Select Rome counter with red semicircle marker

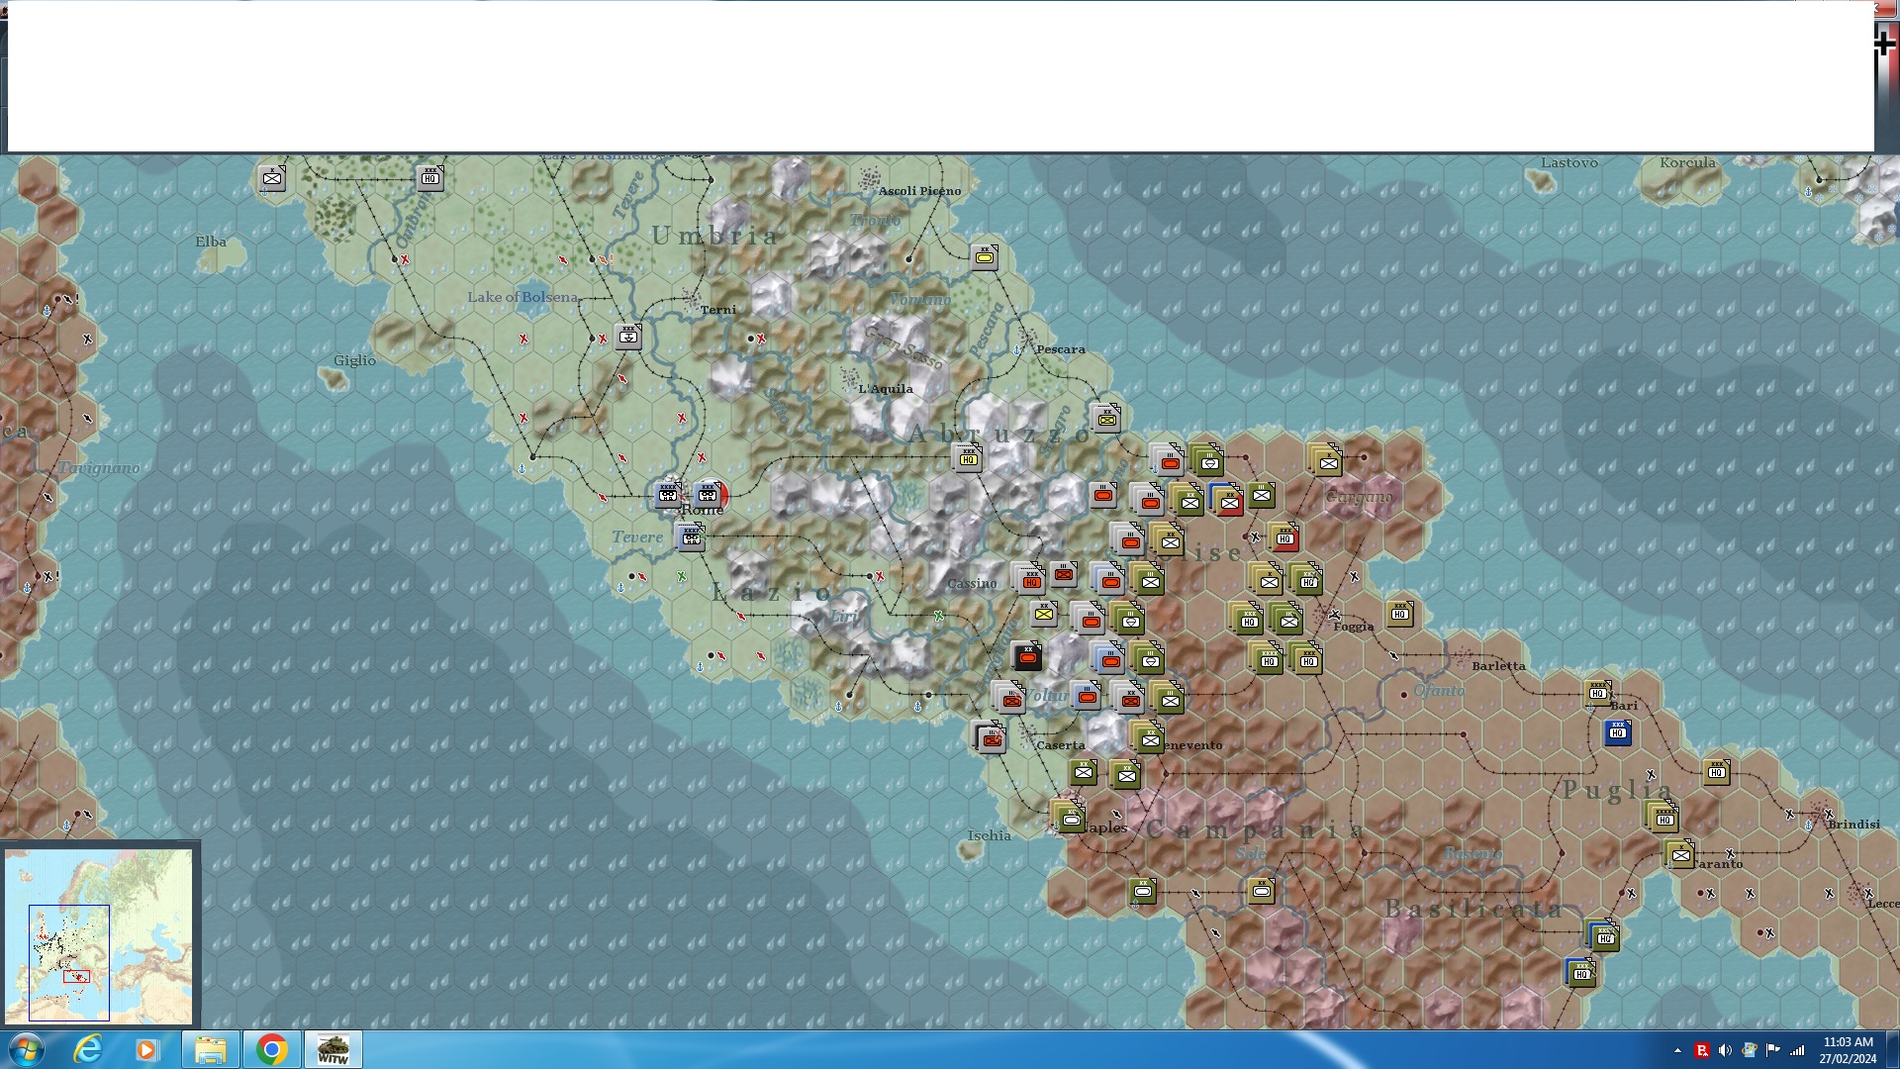(x=709, y=494)
